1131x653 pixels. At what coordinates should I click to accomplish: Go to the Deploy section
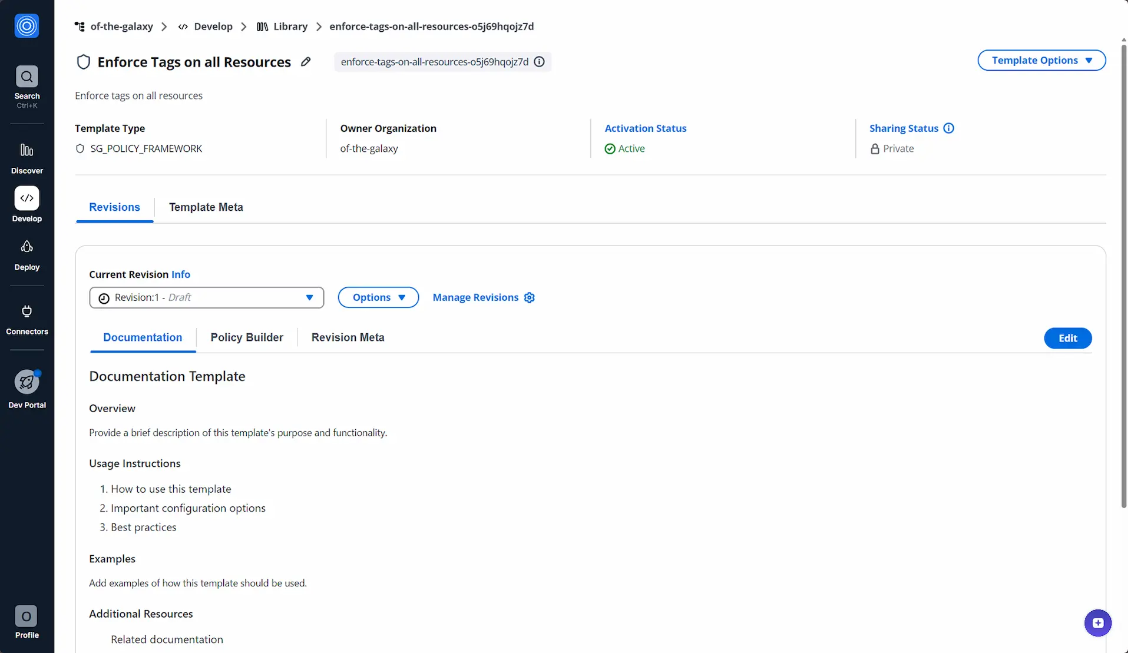[27, 247]
